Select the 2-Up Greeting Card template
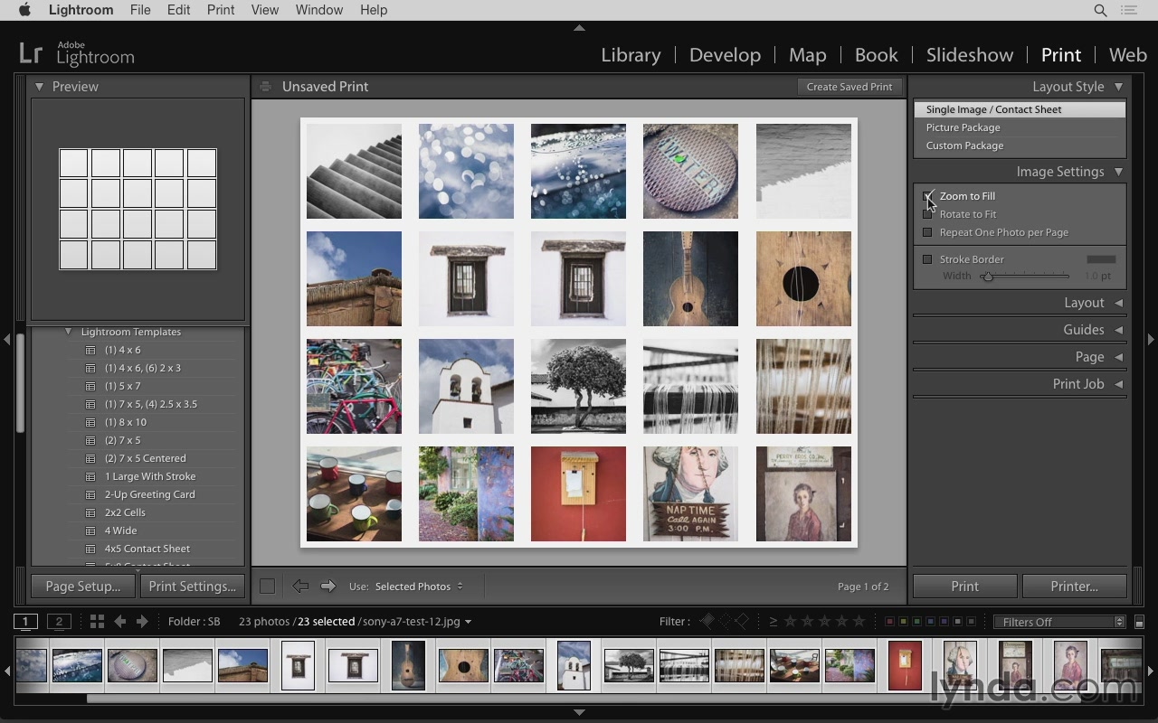Viewport: 1158px width, 723px height. 149,494
